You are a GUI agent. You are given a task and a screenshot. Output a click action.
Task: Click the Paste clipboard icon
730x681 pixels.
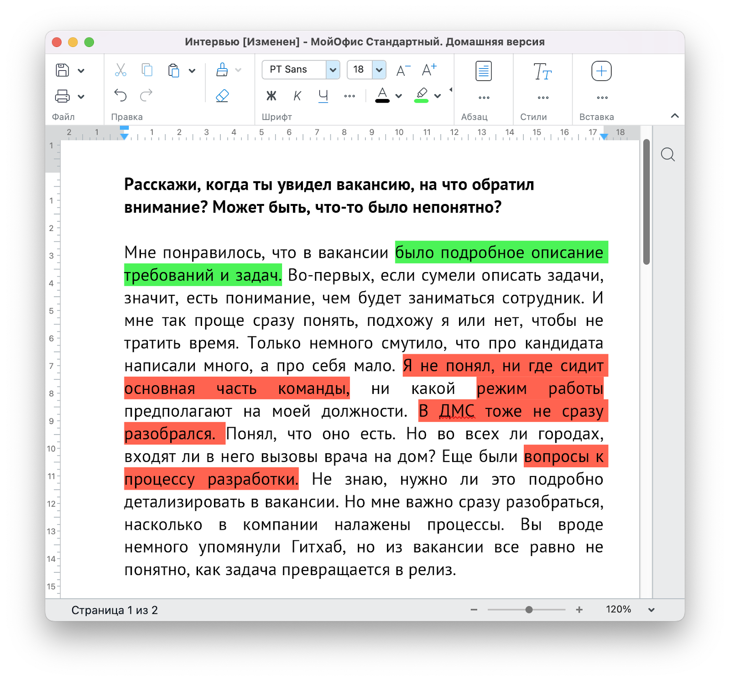(x=174, y=70)
